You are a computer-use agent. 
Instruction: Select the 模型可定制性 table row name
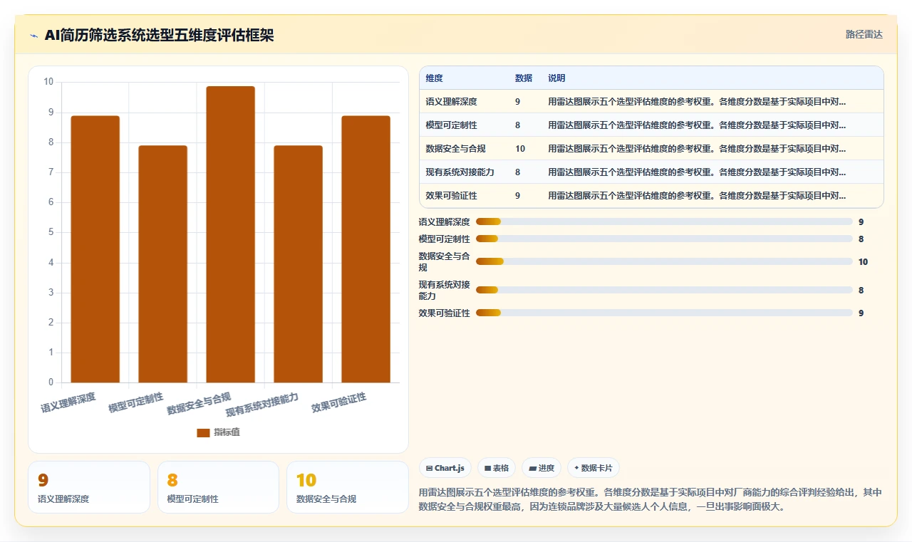pyautogui.click(x=452, y=125)
